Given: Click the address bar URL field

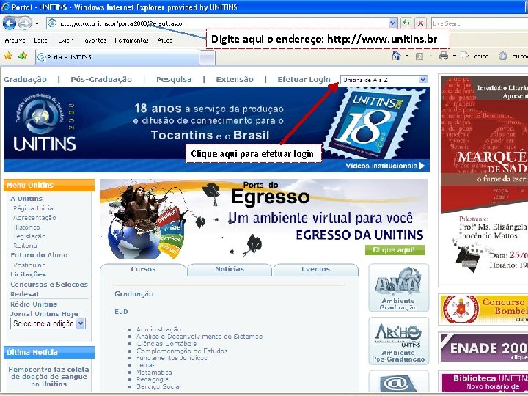Looking at the screenshot, I should tap(217, 23).
